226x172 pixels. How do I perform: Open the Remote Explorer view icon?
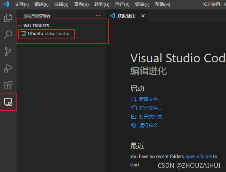[8, 102]
